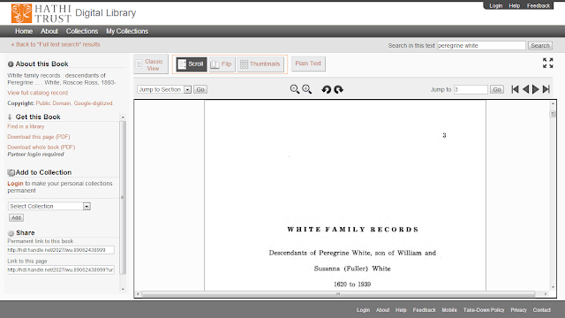Click Privacy in the footer
This screenshot has height=318, width=565.
point(518,310)
